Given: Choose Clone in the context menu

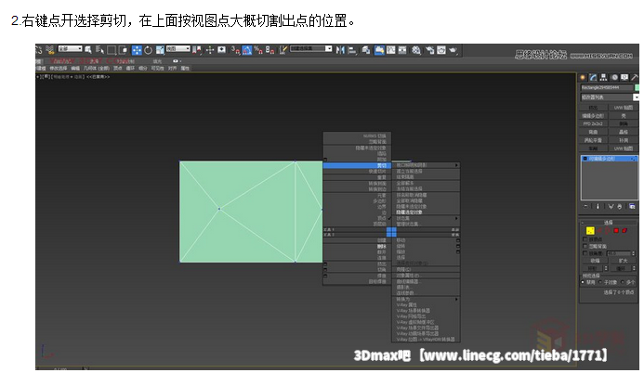Looking at the screenshot, I should [403, 269].
